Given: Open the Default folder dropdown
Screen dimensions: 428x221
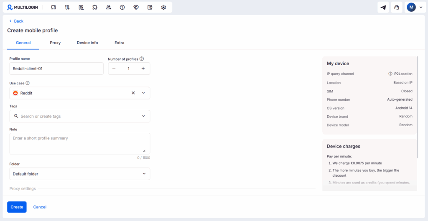Looking at the screenshot, I should click(x=80, y=174).
